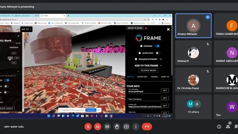Toggle Microphone Enabled switch
Screen dimensions: 238x134
click(161, 59)
